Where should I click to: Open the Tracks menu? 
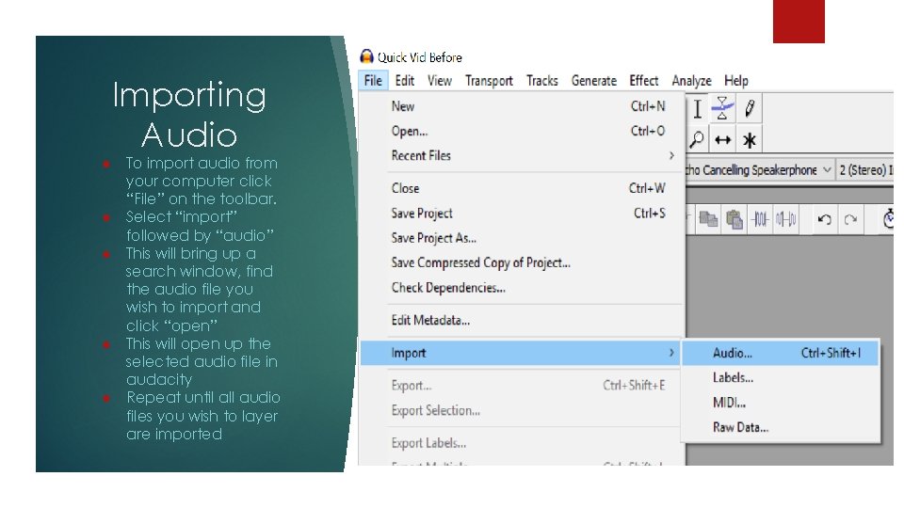542,81
